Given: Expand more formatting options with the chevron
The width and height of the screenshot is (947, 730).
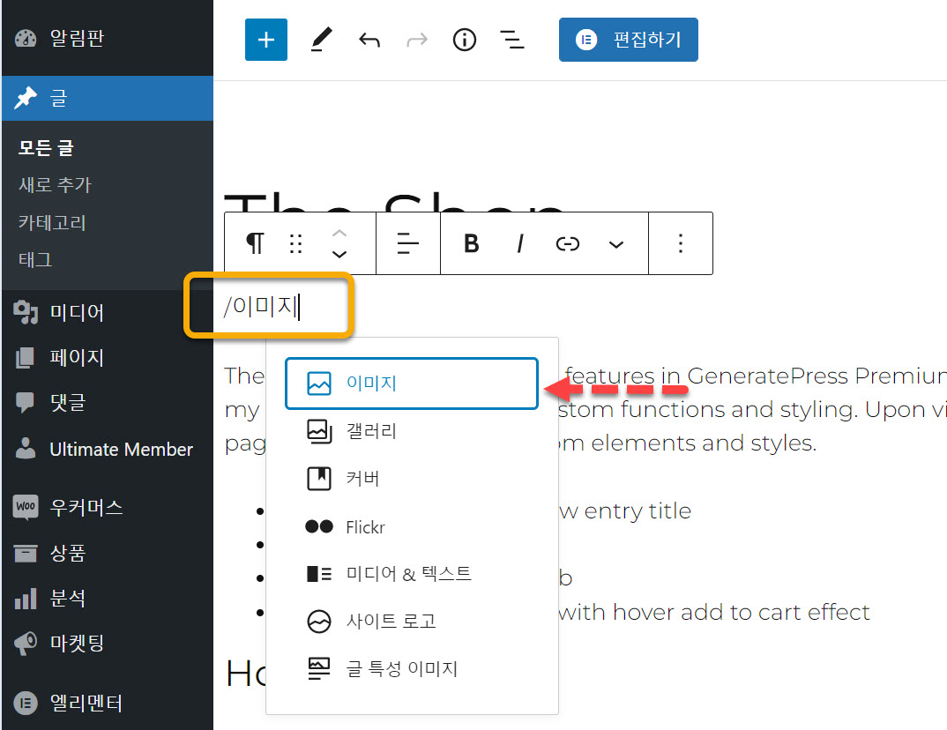Looking at the screenshot, I should (615, 243).
